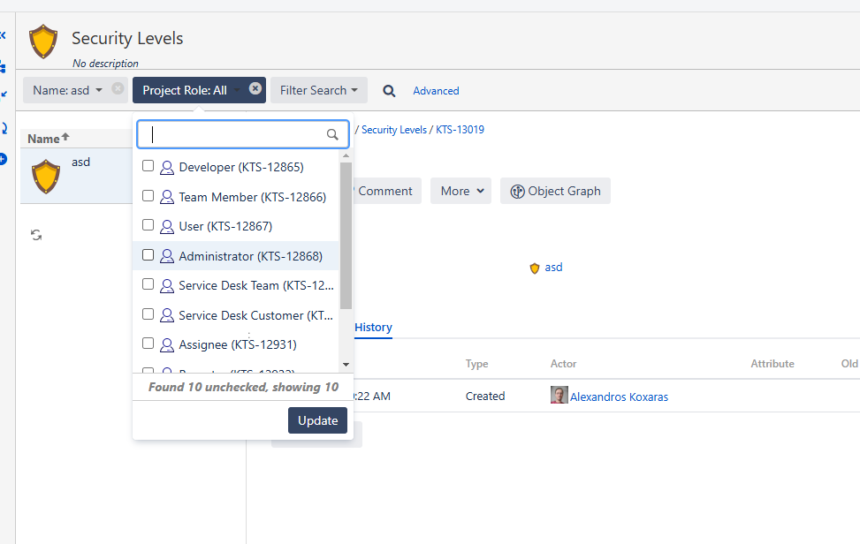Click the 'No description' text
Screen dimensions: 860x544
pyautogui.click(x=105, y=64)
